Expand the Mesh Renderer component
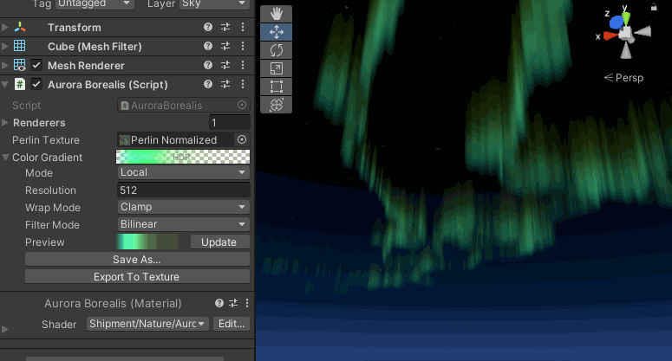 pos(5,65)
